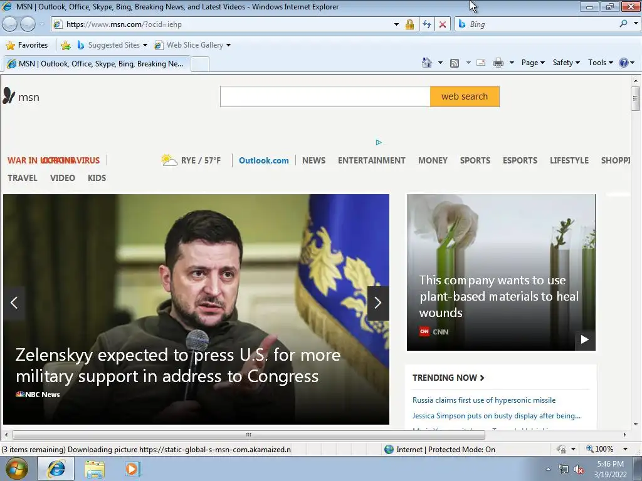Click the Windows Start orb
The width and height of the screenshot is (642, 481).
click(x=17, y=468)
